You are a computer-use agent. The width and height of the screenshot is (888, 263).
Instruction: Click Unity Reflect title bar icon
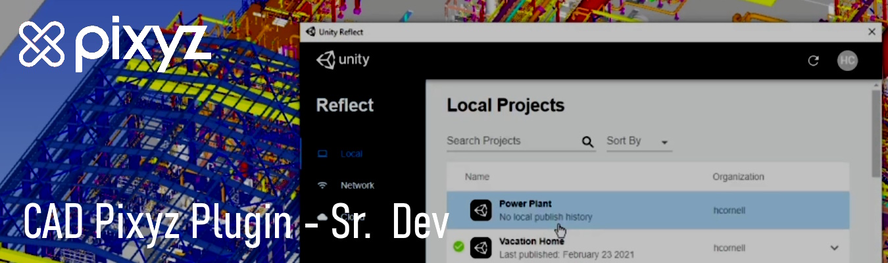(x=310, y=32)
